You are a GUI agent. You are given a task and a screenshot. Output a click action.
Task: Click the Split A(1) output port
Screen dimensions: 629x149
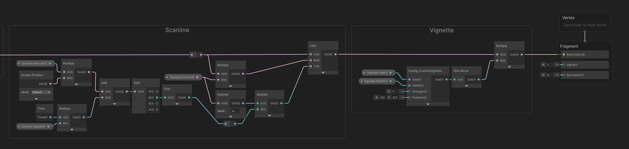coord(157,109)
